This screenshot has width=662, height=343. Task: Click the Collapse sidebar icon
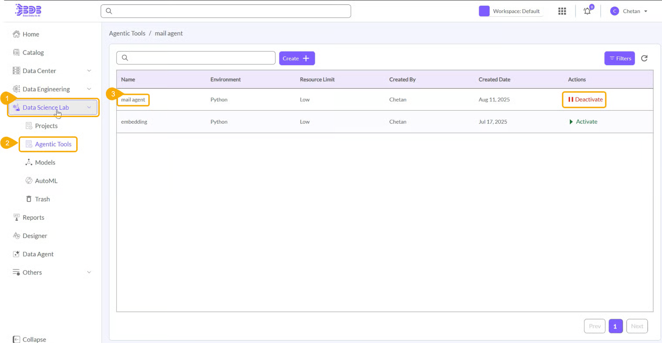coord(17,339)
